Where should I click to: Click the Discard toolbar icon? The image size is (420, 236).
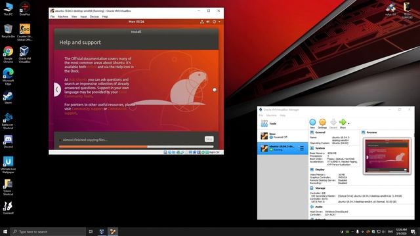pyautogui.click(x=333, y=123)
